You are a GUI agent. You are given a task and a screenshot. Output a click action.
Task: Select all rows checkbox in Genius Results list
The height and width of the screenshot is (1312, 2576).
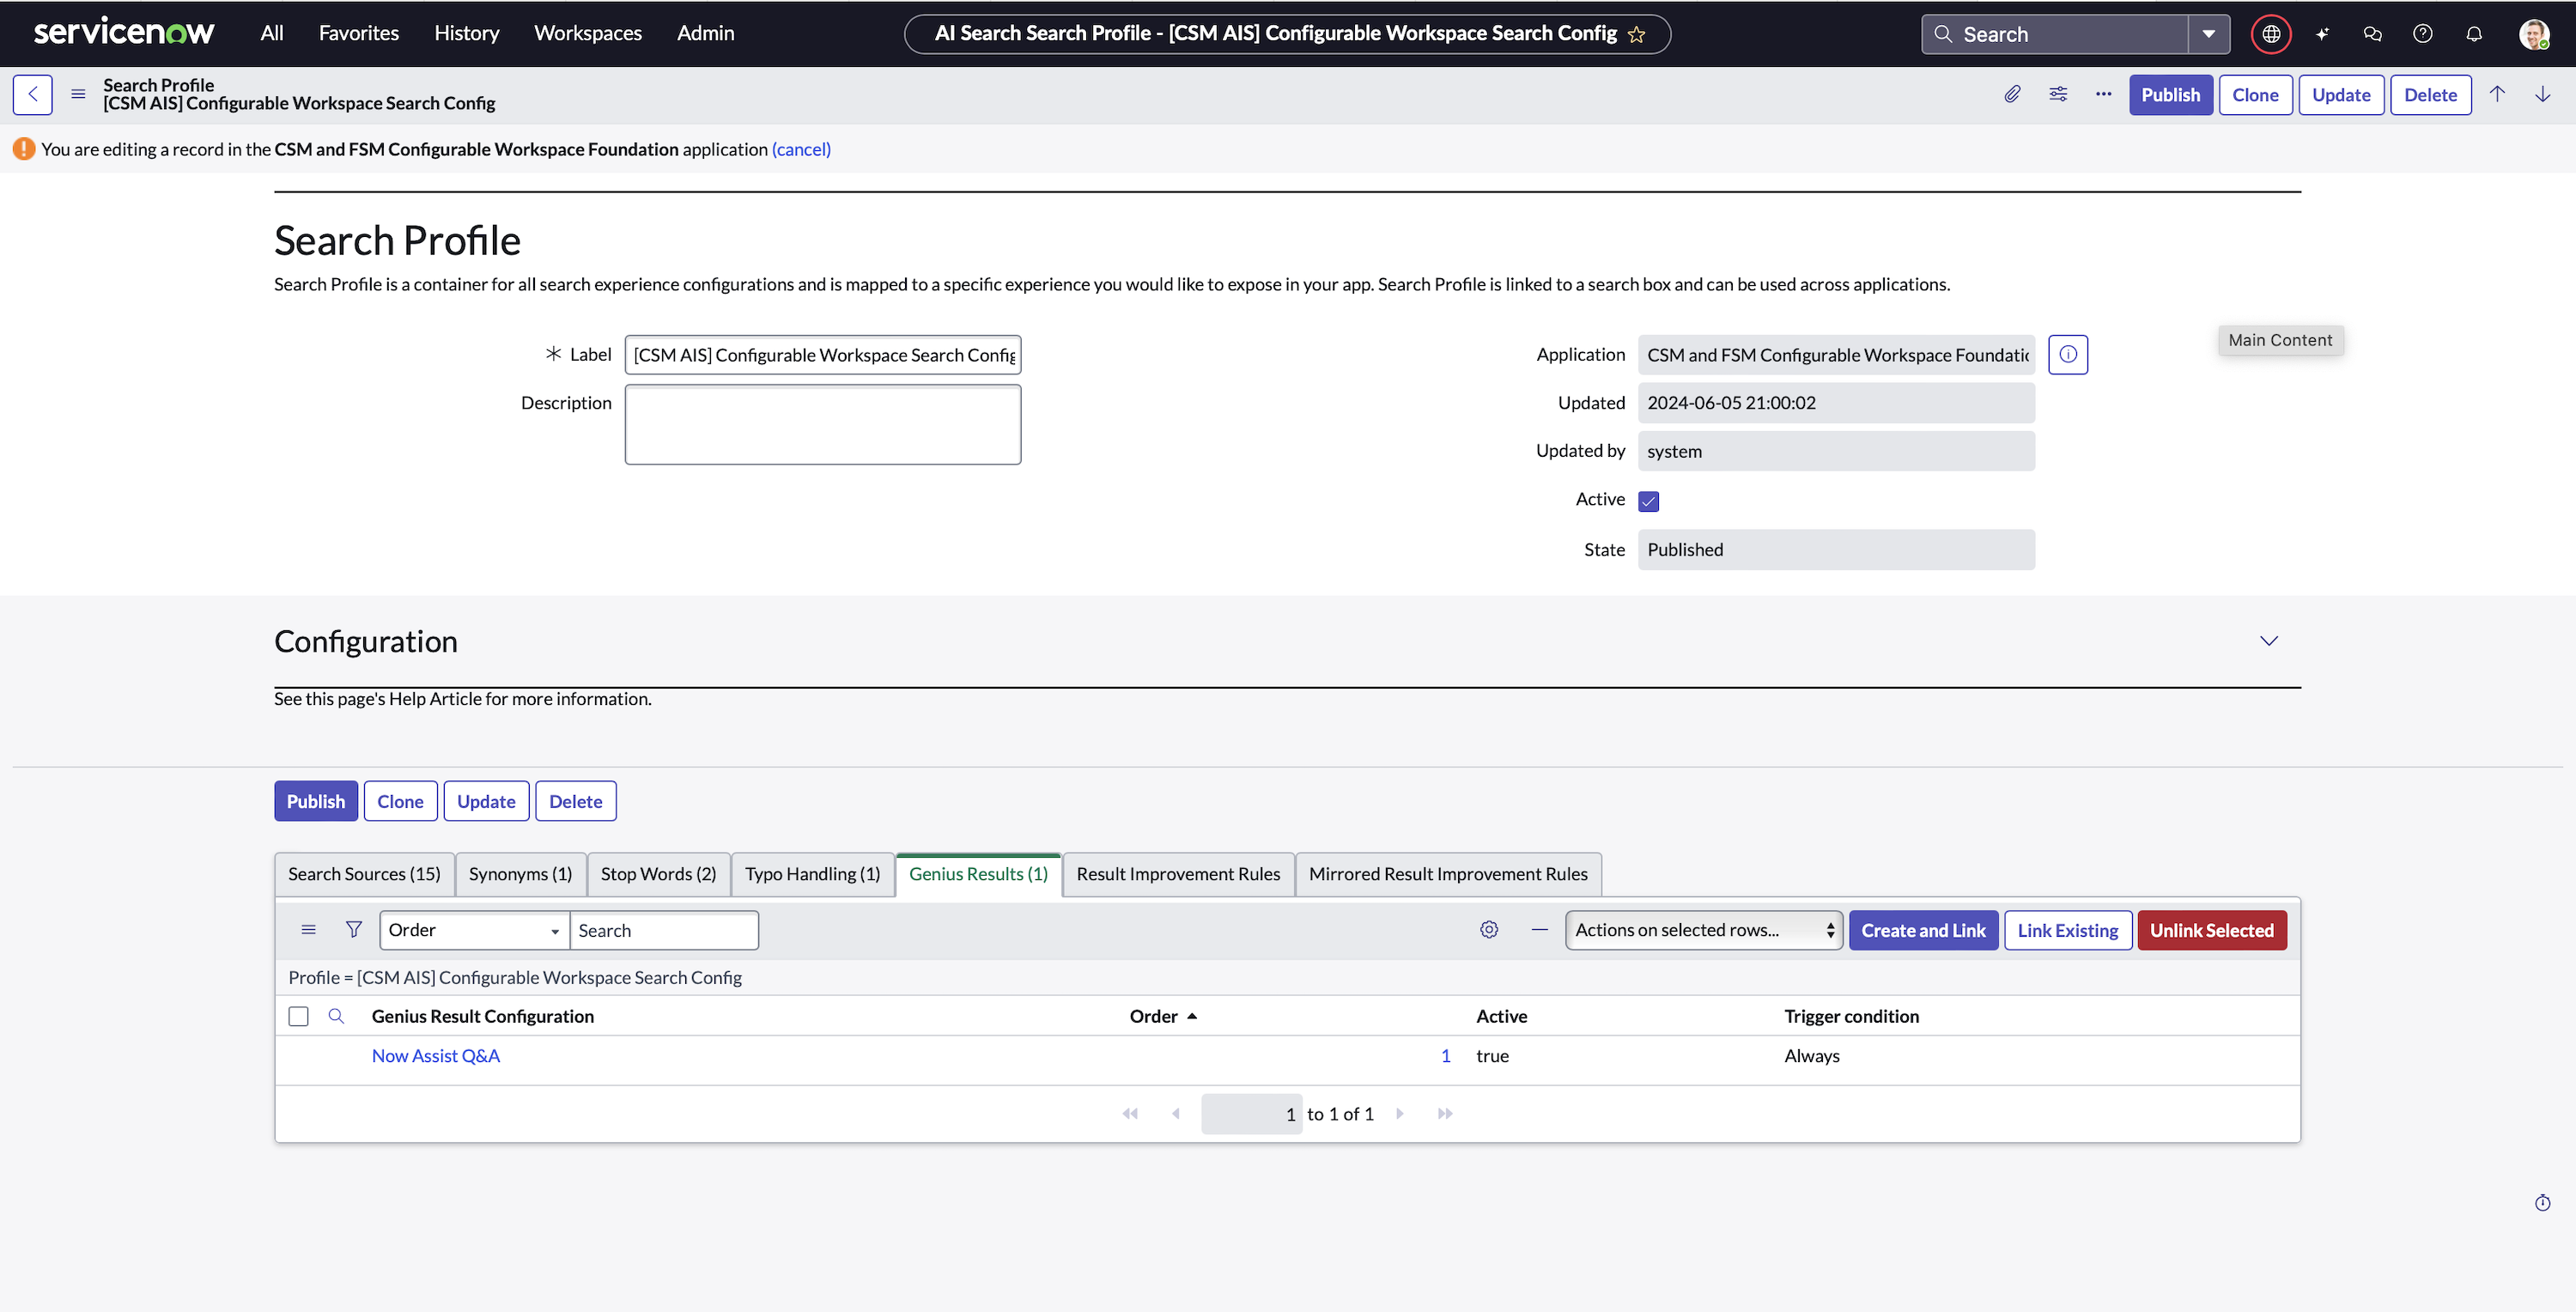(x=298, y=1016)
